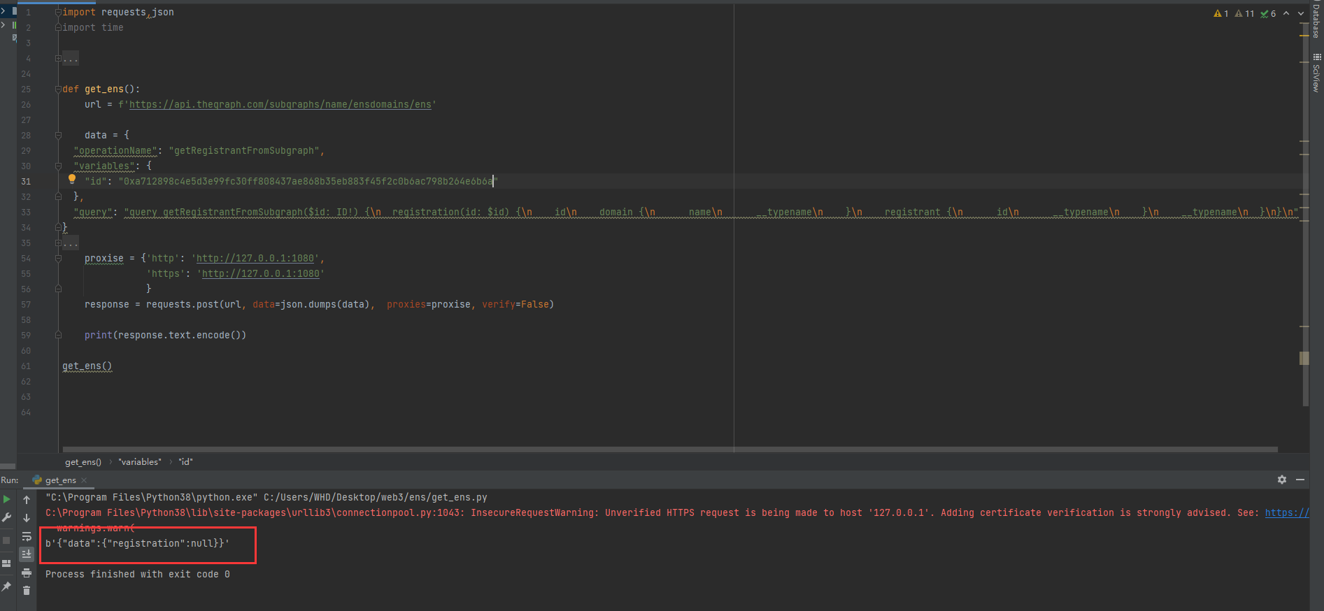Toggle the pin tab icon
The width and height of the screenshot is (1324, 611).
coord(7,587)
